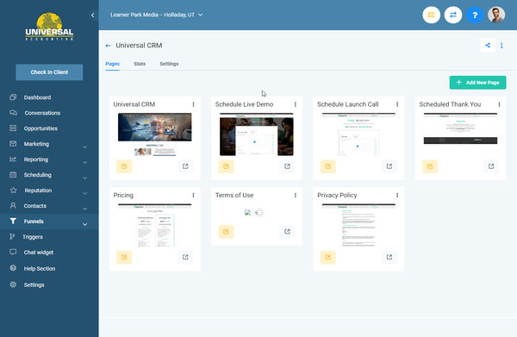The width and height of the screenshot is (517, 337).
Task: Click the Schedule Launch Call page thumbnail
Action: (358, 134)
